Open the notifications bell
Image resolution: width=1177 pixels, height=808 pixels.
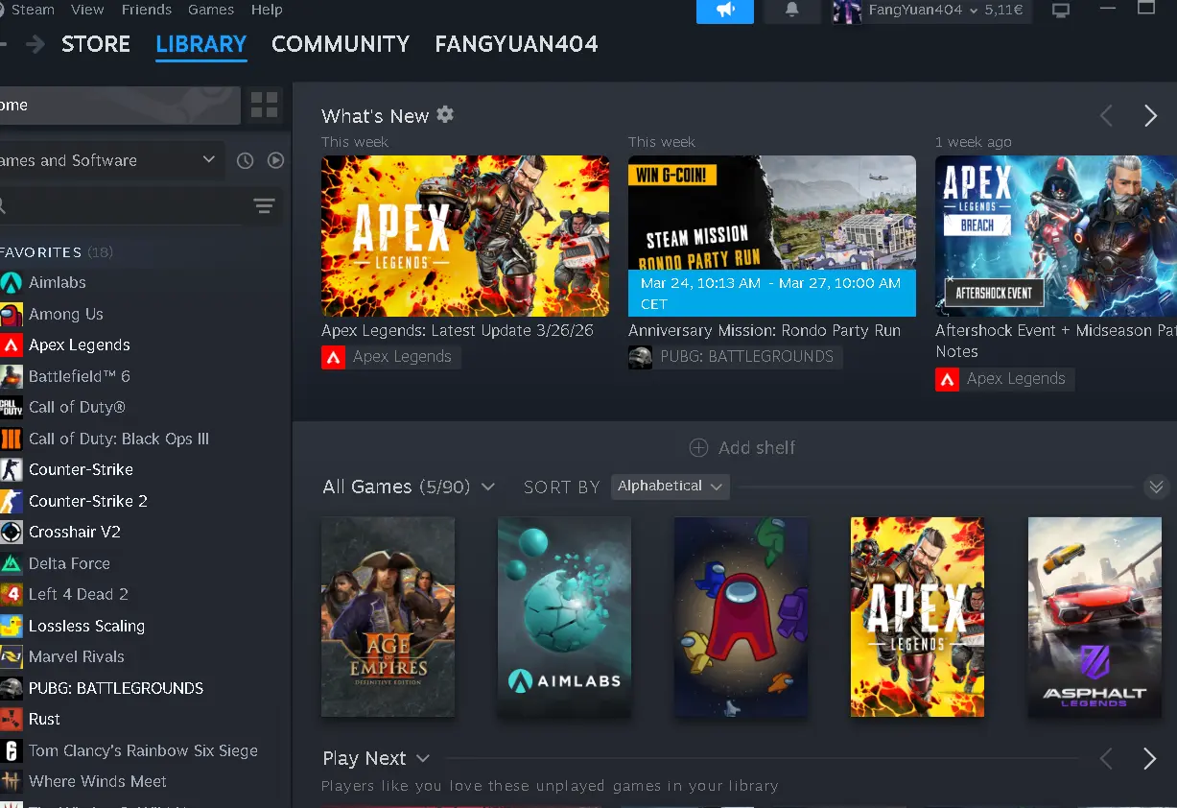(792, 11)
